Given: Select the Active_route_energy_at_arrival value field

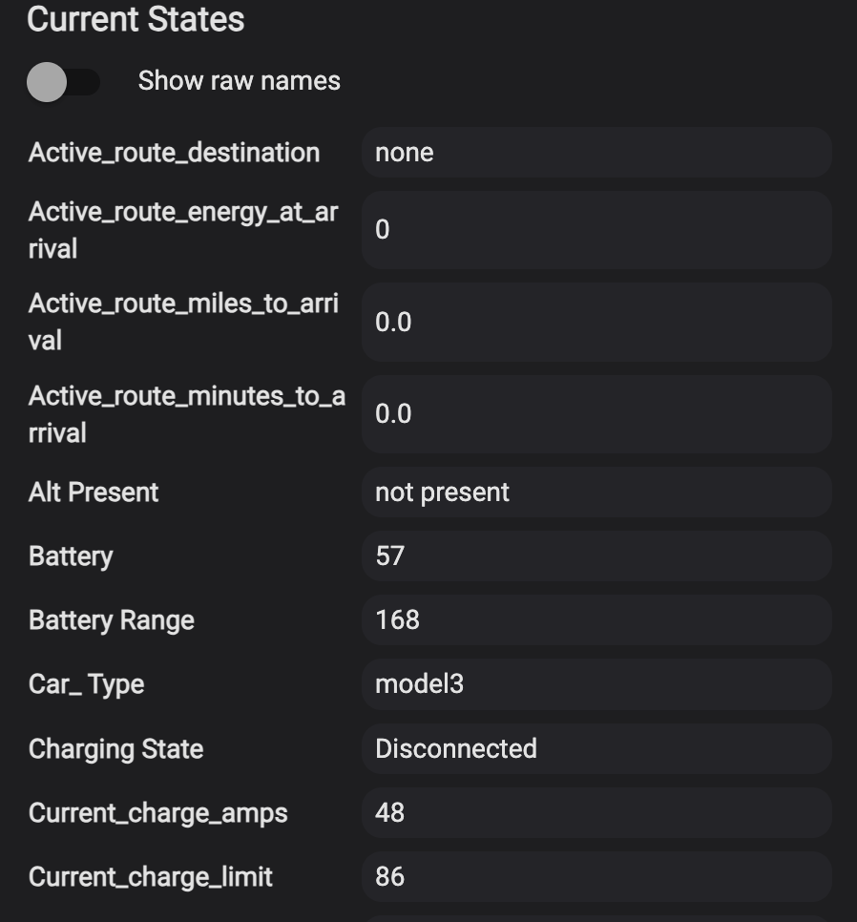Looking at the screenshot, I should [596, 230].
